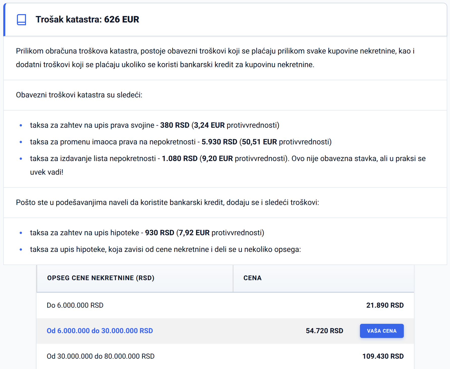Image resolution: width=450 pixels, height=369 pixels.
Task: Click the 380 RSD fee amount
Action: click(x=175, y=125)
